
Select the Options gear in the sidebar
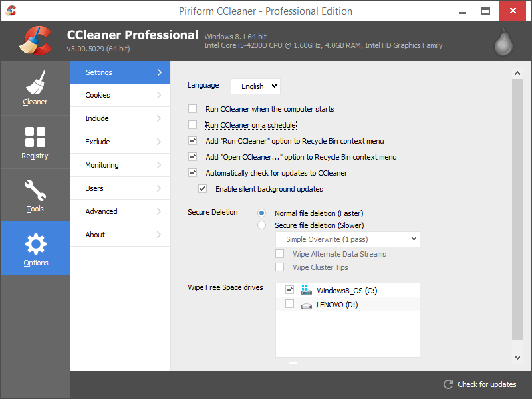(x=35, y=249)
